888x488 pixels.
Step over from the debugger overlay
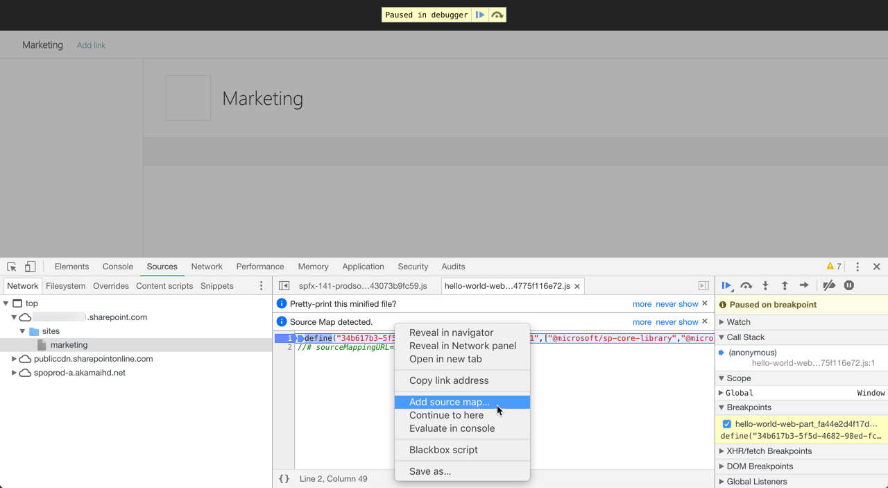click(497, 15)
